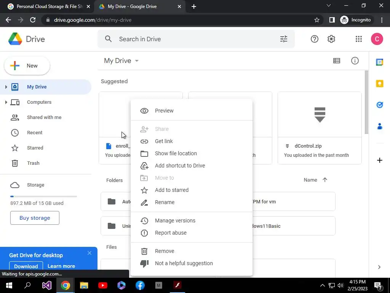Open Contacts side panel icon
Image resolution: width=390 pixels, height=293 pixels.
pyautogui.click(x=380, y=126)
